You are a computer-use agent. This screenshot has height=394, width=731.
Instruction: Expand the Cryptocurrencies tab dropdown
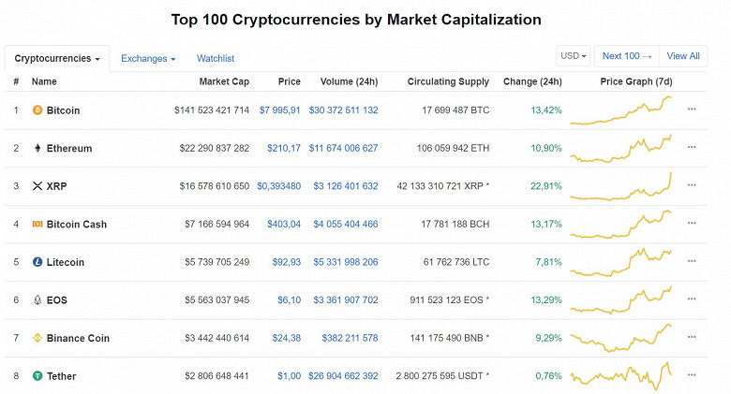pos(57,59)
